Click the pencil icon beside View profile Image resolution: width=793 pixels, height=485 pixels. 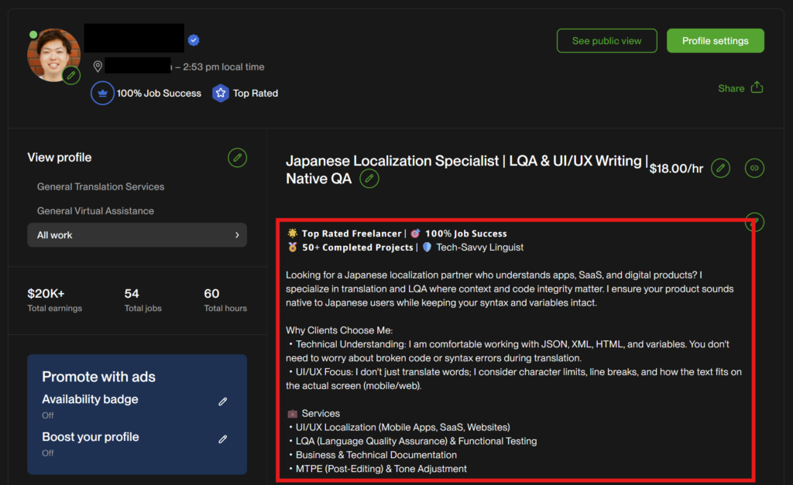238,158
